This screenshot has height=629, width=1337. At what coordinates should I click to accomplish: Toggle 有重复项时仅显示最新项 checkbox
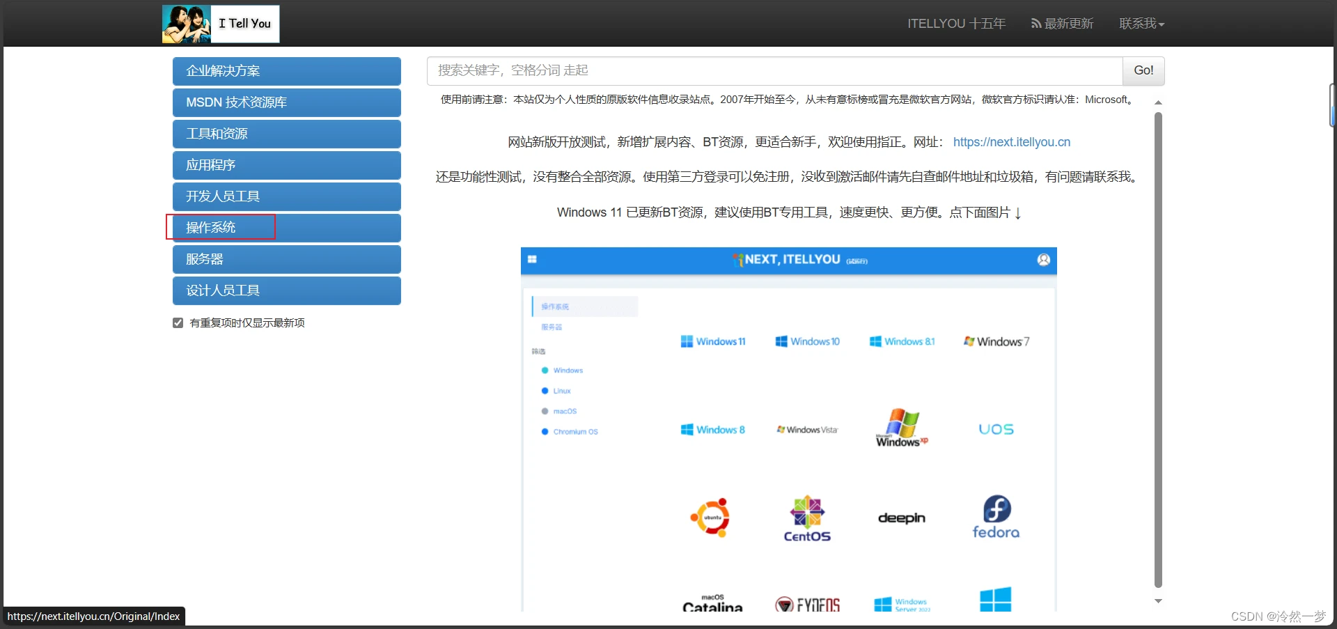pos(178,323)
